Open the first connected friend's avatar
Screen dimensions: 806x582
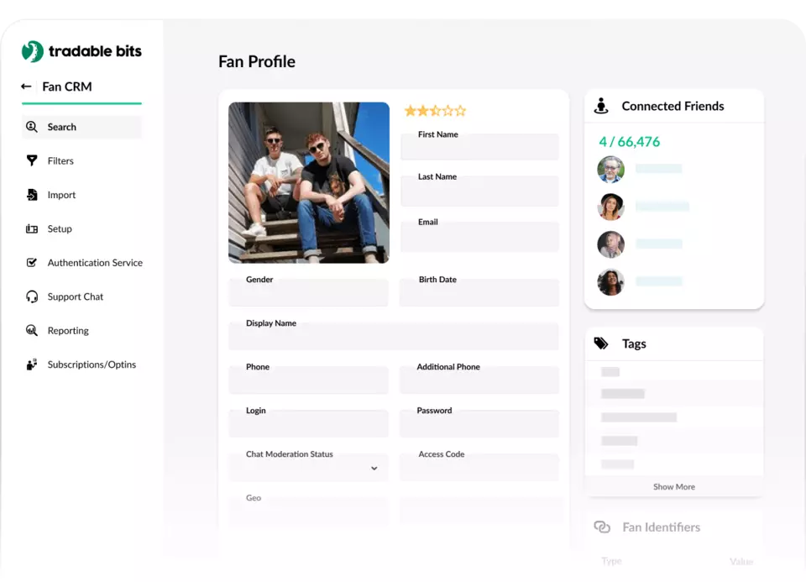click(x=610, y=169)
